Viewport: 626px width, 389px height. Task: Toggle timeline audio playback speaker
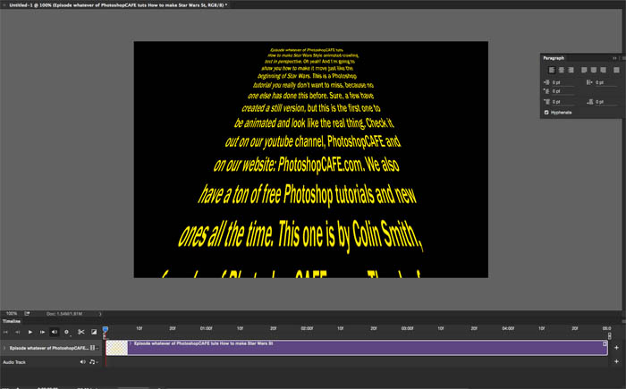click(x=55, y=332)
